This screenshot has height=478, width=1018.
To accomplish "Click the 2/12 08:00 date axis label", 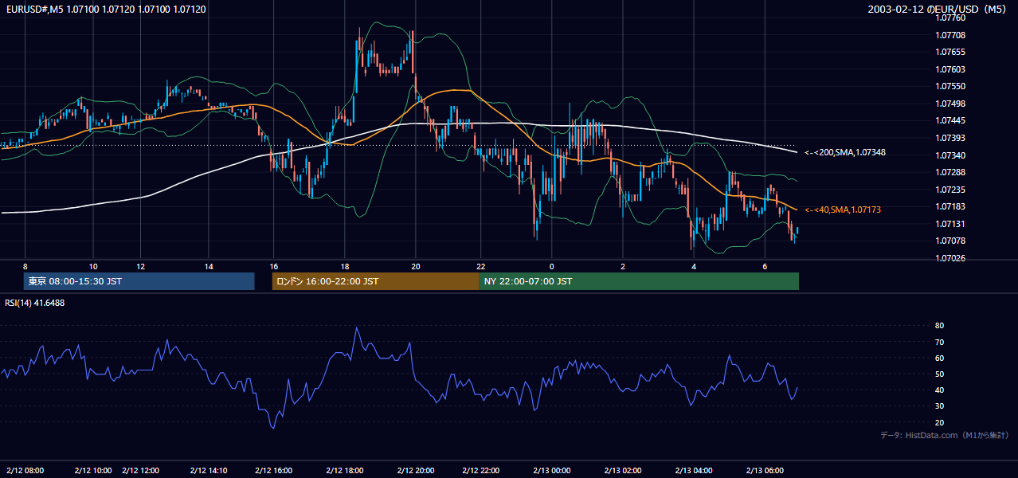I will click(25, 470).
